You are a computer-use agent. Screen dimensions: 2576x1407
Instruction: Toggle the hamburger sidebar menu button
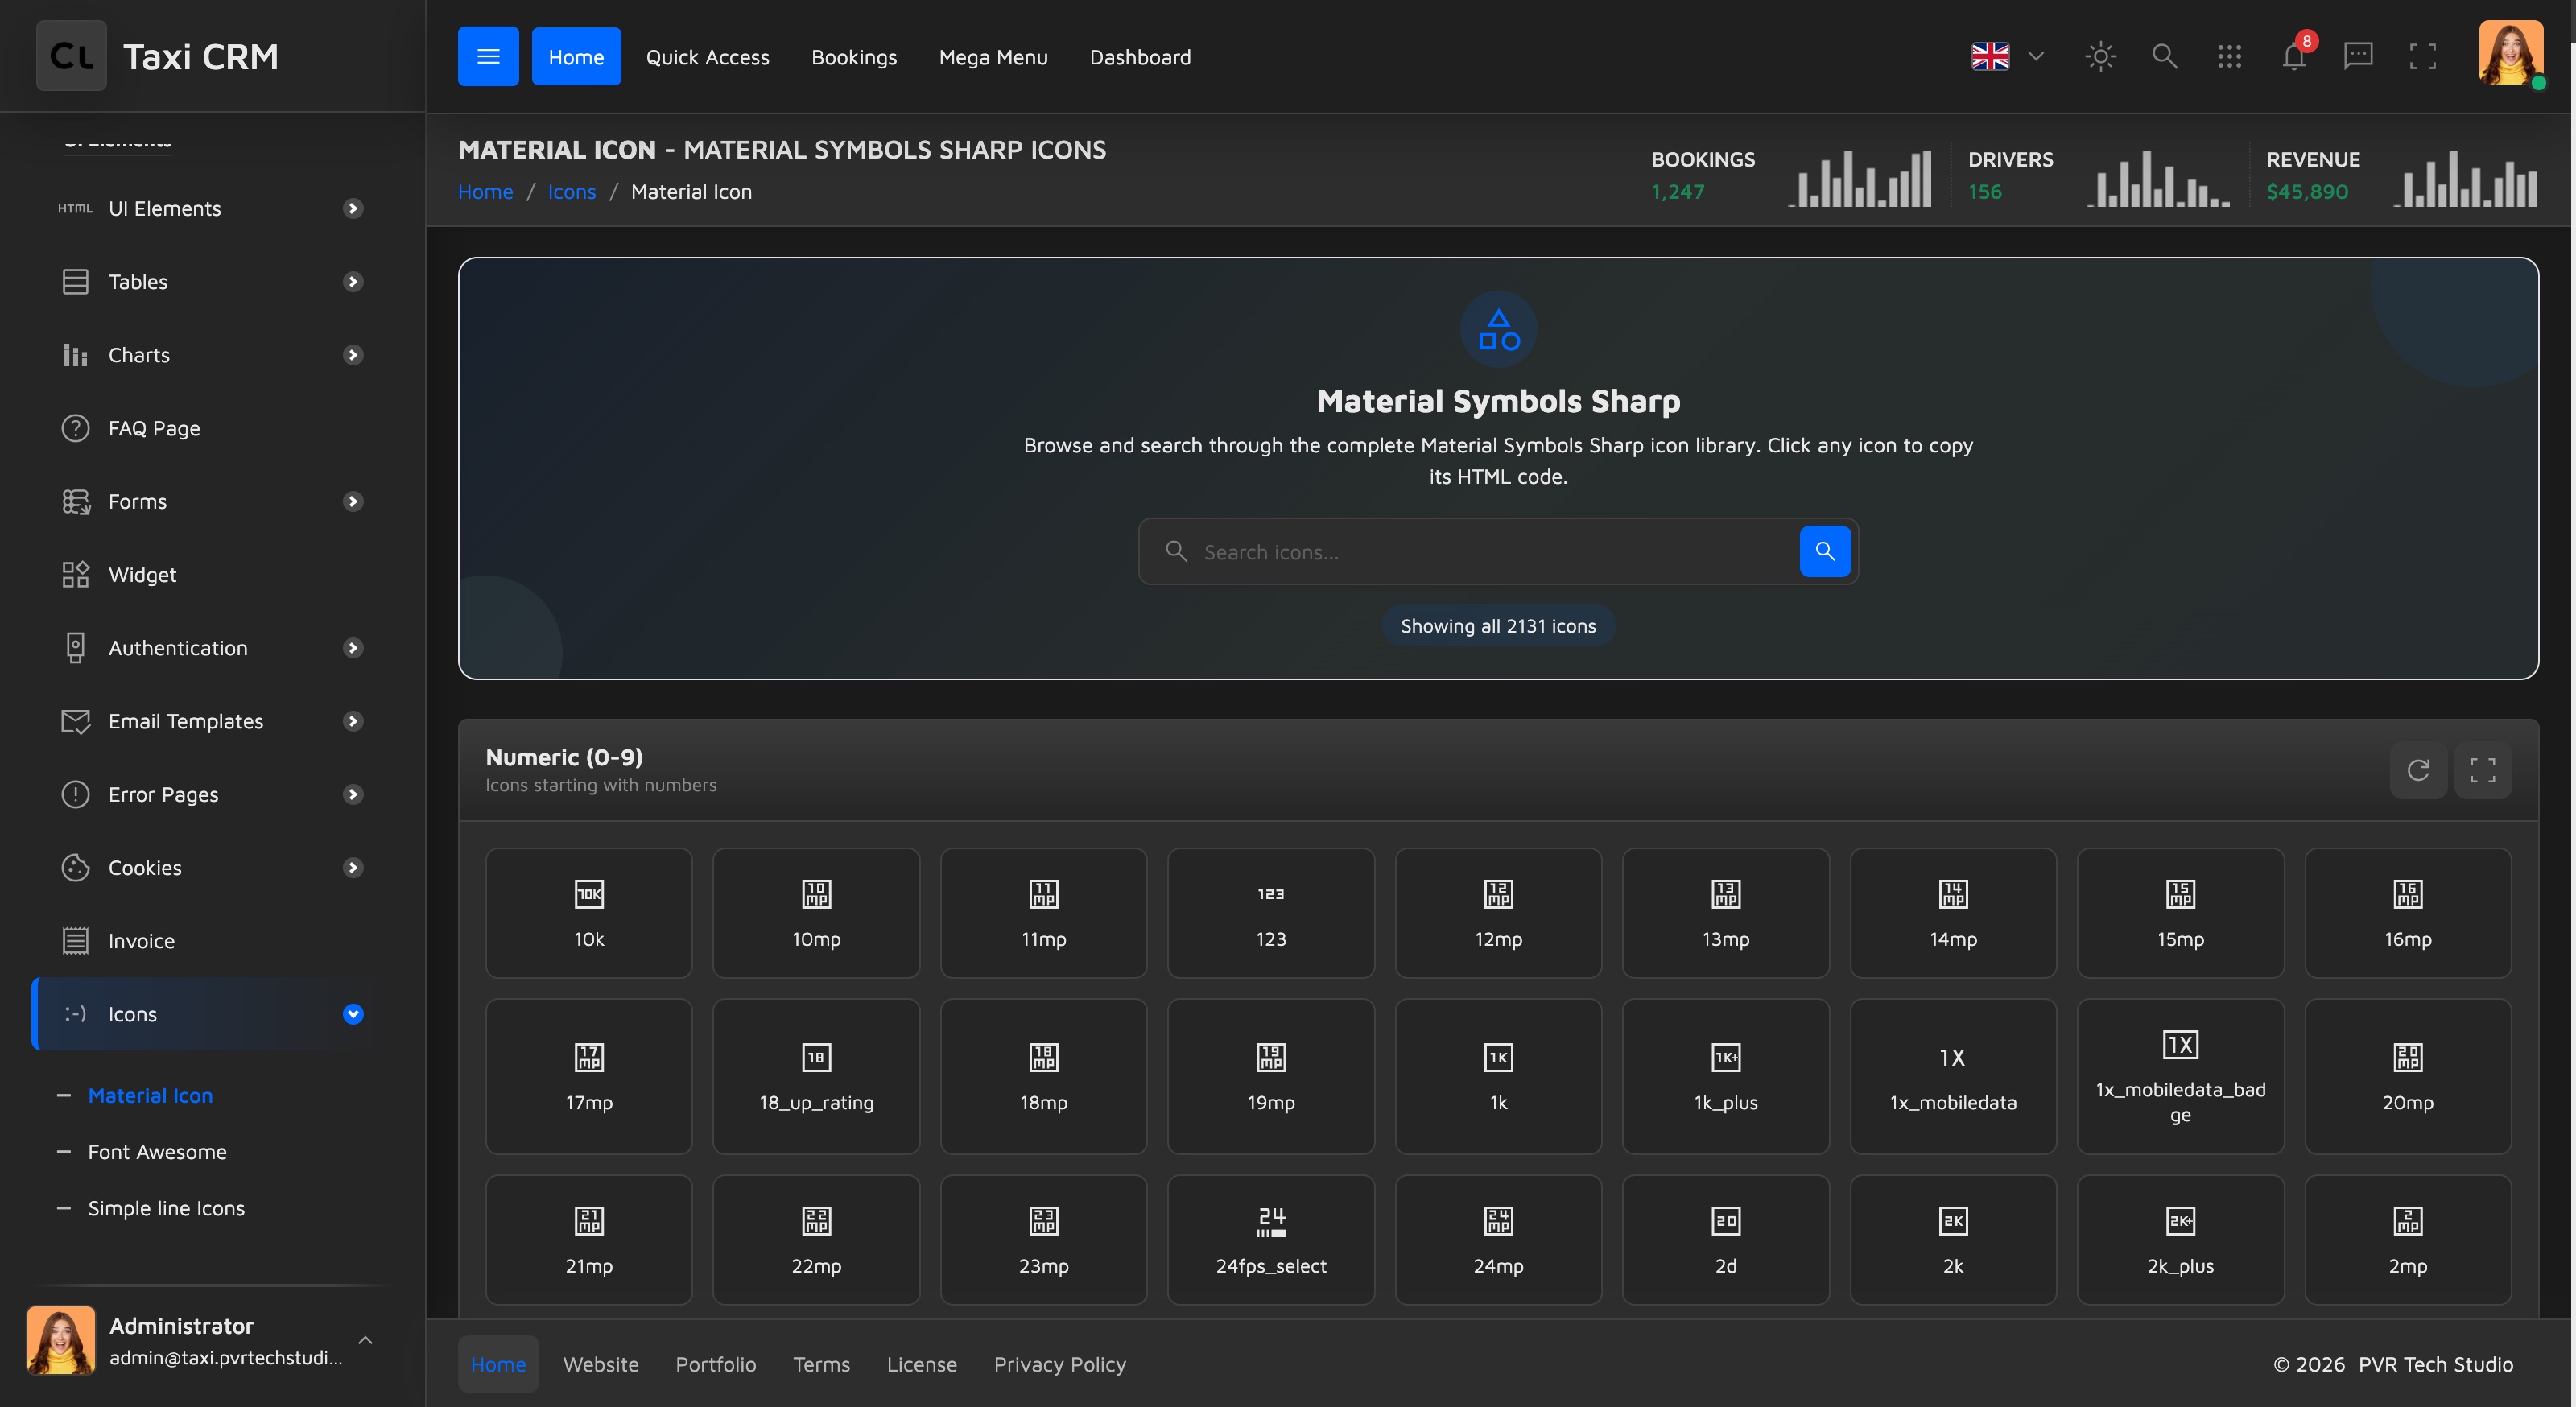tap(488, 56)
